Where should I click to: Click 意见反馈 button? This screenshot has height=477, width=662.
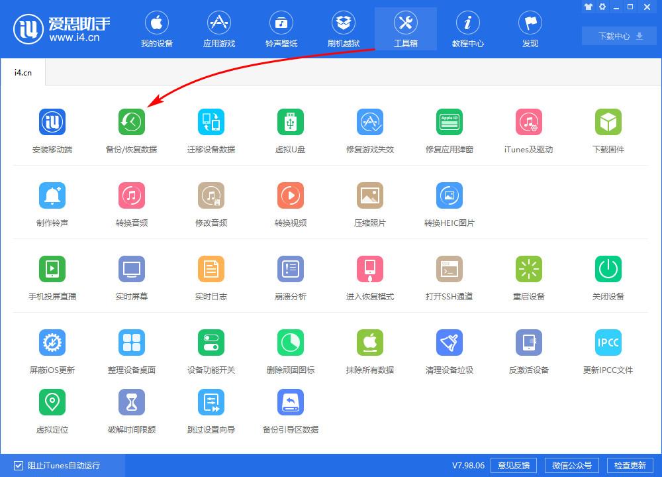pyautogui.click(x=514, y=466)
